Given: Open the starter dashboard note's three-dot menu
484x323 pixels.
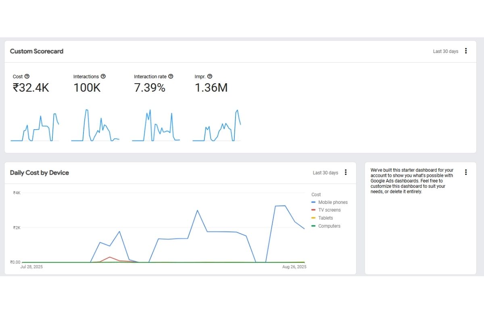Looking at the screenshot, I should (466, 172).
